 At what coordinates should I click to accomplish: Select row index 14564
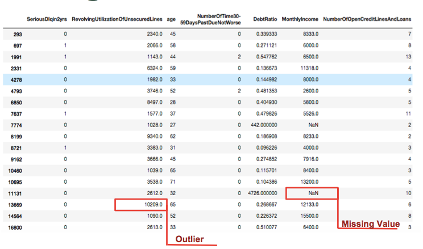click(15, 216)
